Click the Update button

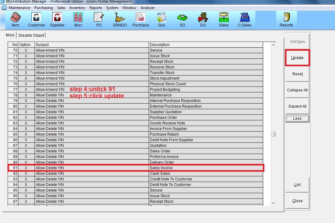tap(297, 58)
